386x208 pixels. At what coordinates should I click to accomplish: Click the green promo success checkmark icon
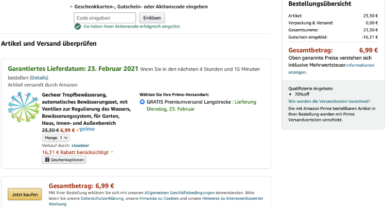[79, 26]
